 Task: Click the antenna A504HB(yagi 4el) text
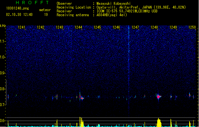click(112, 15)
